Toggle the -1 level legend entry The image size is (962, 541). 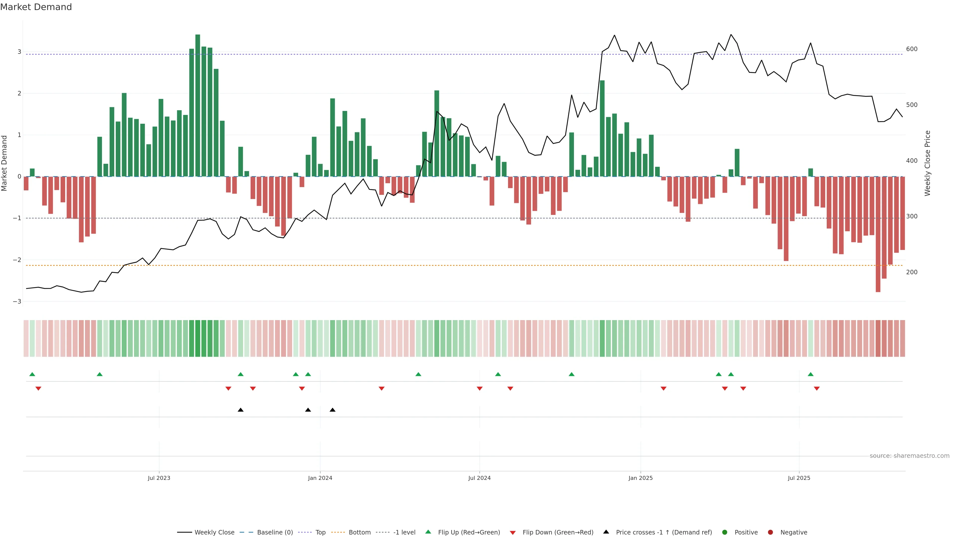(404, 532)
